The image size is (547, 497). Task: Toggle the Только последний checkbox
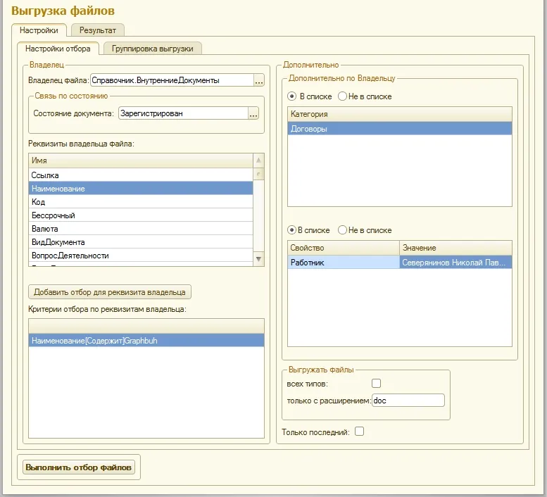pos(359,432)
